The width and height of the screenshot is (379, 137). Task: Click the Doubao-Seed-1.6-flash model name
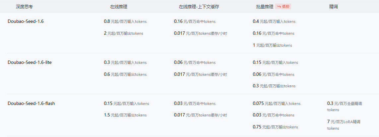tap(31, 103)
